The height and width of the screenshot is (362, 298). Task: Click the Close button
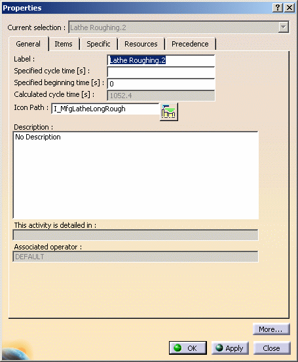(x=272, y=348)
